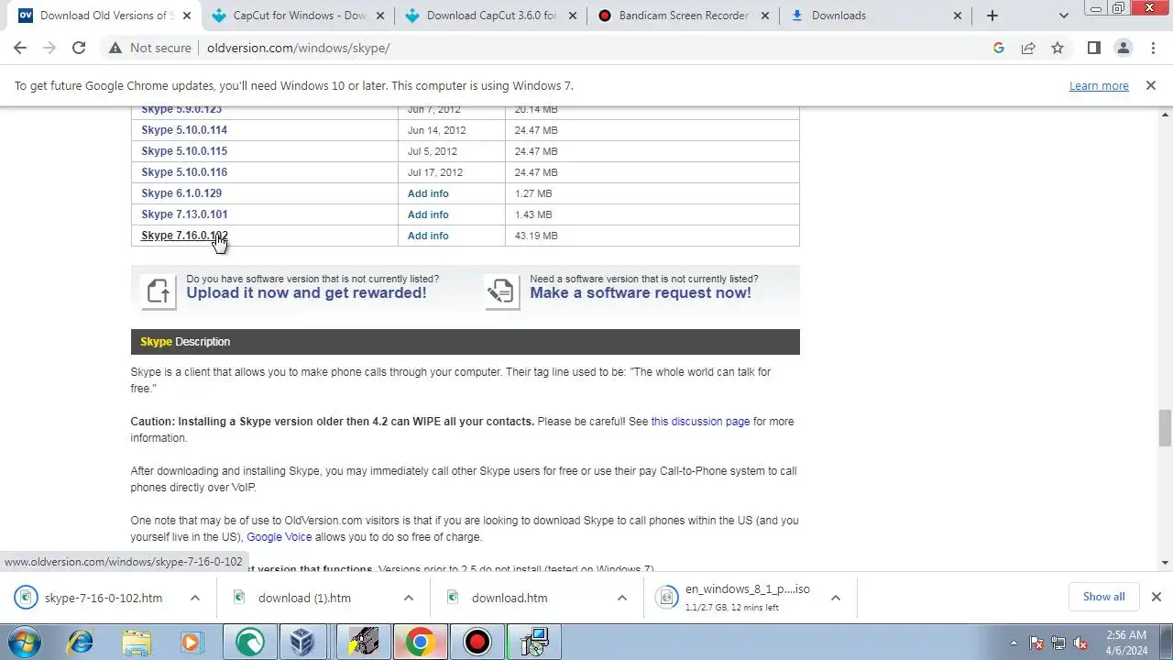The image size is (1173, 660).
Task: Open the Not secure site info
Action: coord(149,48)
